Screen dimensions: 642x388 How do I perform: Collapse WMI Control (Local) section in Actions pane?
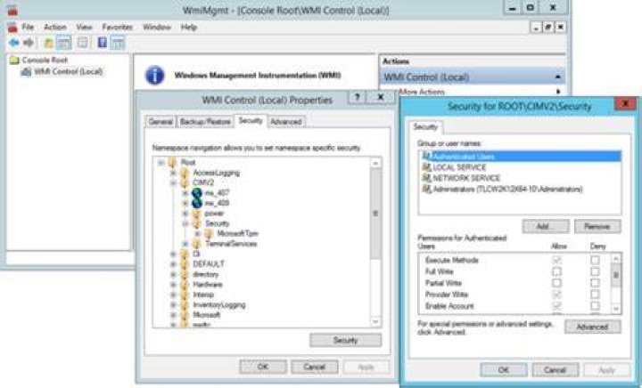pos(557,77)
